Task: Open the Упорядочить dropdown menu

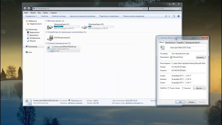Action: click(x=31, y=16)
